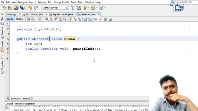Click the Build Project hammer icon
Screen dimensions: 198x111
tap(73, 8)
